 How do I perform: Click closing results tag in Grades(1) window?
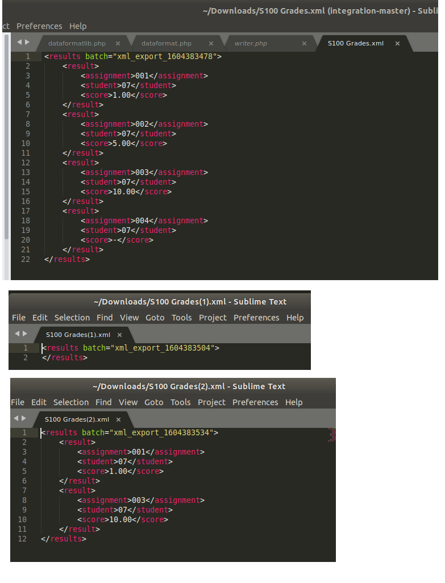65,357
